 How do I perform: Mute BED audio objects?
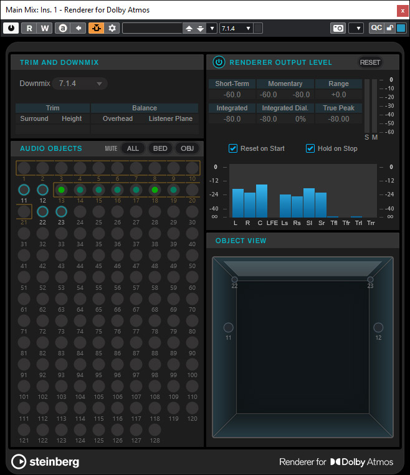click(x=160, y=148)
